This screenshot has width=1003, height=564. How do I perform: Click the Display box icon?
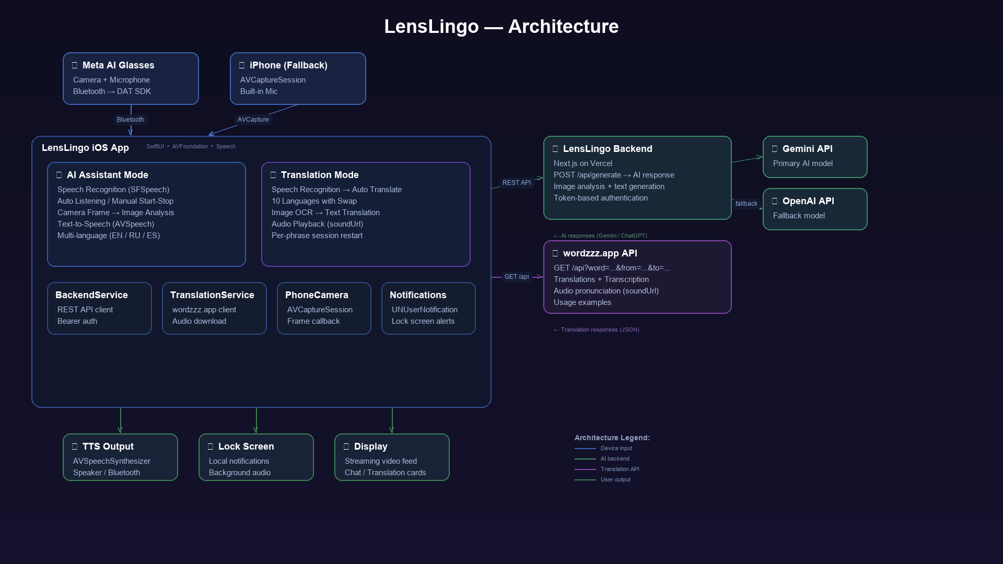[x=346, y=447]
